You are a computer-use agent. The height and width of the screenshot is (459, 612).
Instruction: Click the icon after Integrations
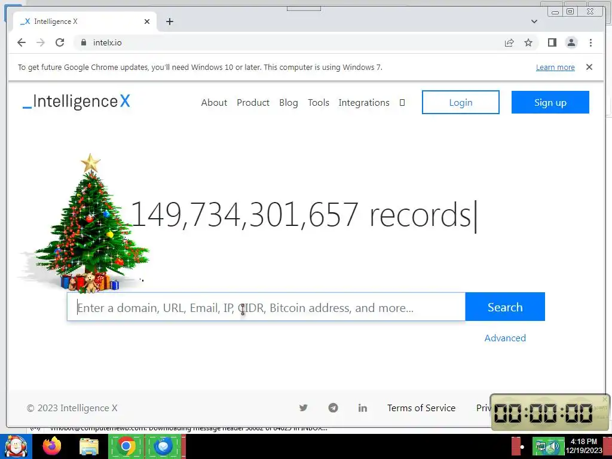coord(402,103)
